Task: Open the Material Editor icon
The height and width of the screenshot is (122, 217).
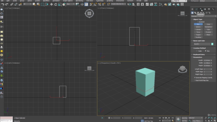Action: coord(160,4)
